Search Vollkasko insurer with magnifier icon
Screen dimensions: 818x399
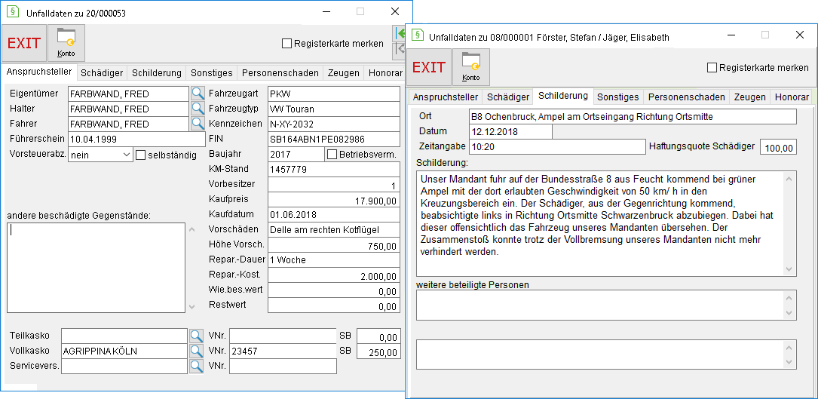(196, 351)
